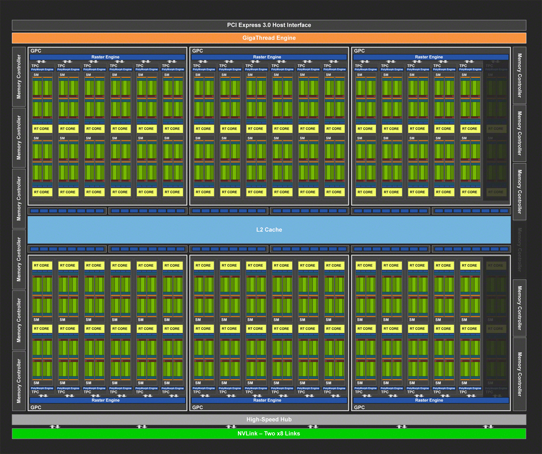The width and height of the screenshot is (542, 454).
Task: Click the topmost Memory Controller on the right side
Action: coord(519,75)
